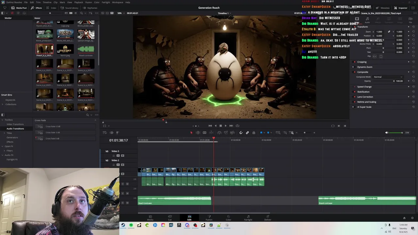Image resolution: width=418 pixels, height=235 pixels.
Task: Click the timeline zoom-out minus button
Action: tap(296, 133)
